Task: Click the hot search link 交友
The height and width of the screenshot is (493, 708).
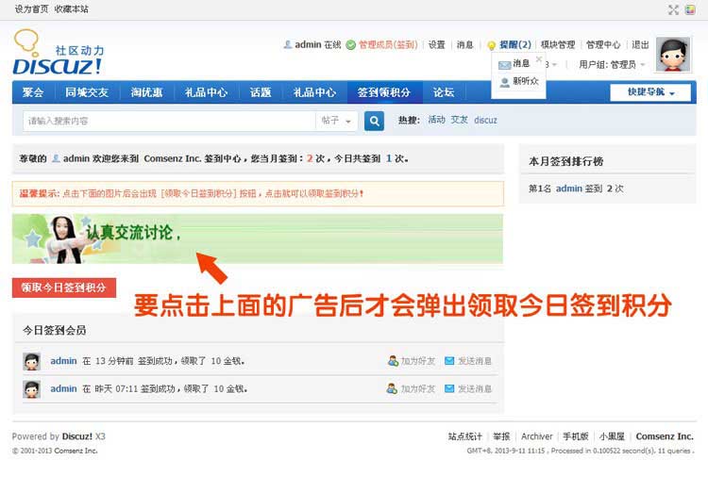Action: 459,120
